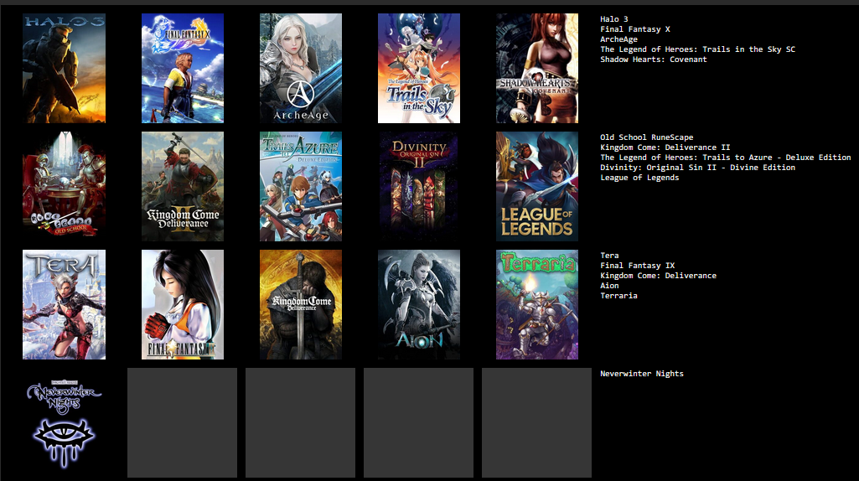
Task: Select 'Trails to Azure - Deluxe Edition' text line
Action: point(725,158)
